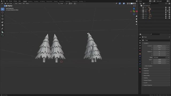
Task: Expand the Delta Transform subpanel
Action: point(149,66)
